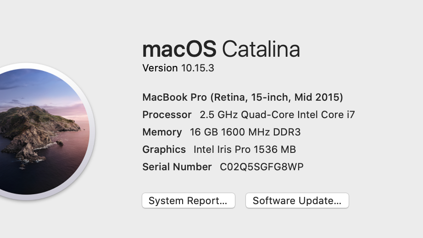Screen dimensions: 423x238
Task: Click the Catalina word in the title
Action: pos(261,49)
